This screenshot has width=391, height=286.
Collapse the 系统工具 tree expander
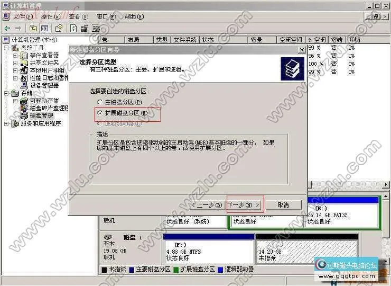pos(6,48)
